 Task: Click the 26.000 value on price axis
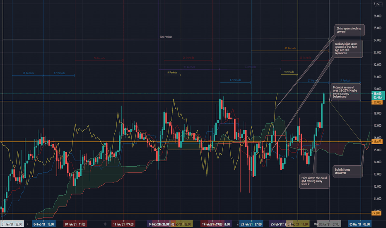[x=377, y=16]
